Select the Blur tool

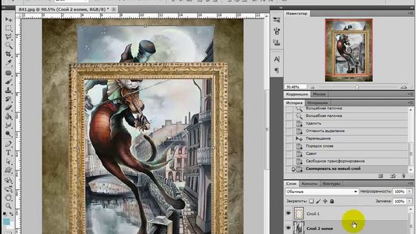tap(8, 125)
